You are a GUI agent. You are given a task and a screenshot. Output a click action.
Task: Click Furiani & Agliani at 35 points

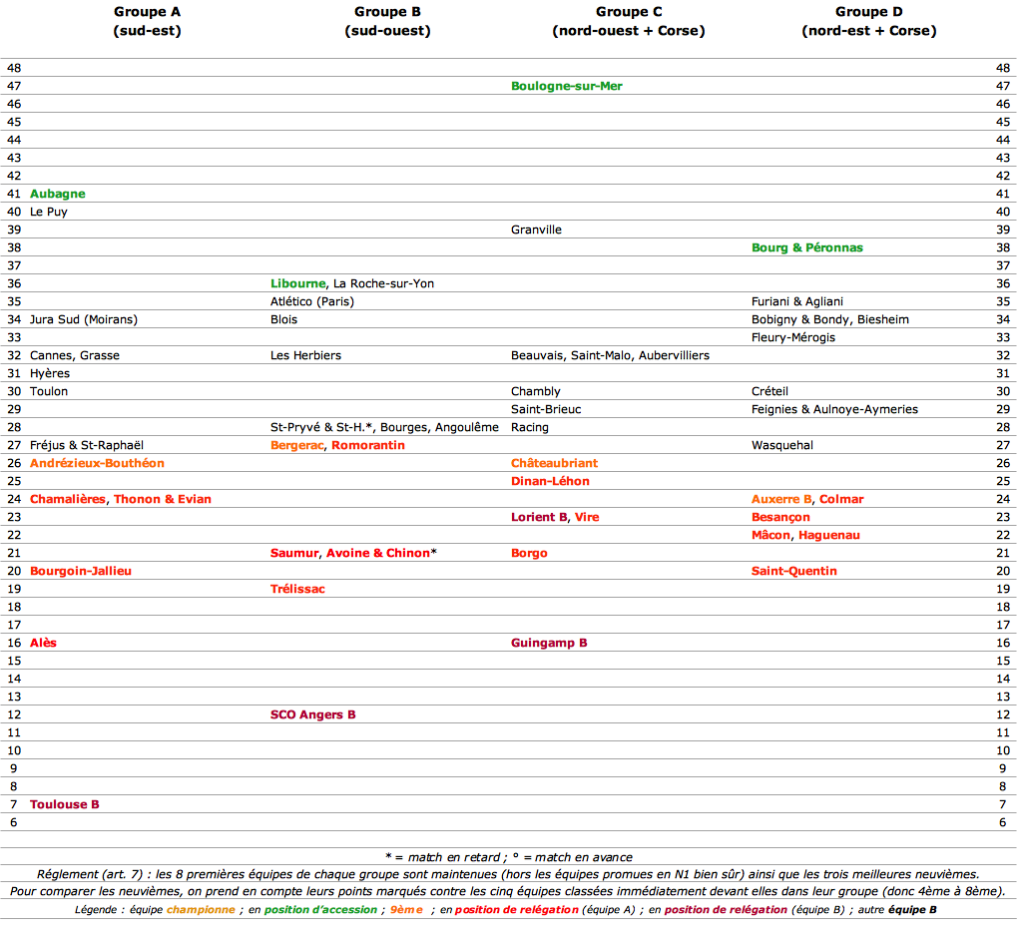[797, 301]
